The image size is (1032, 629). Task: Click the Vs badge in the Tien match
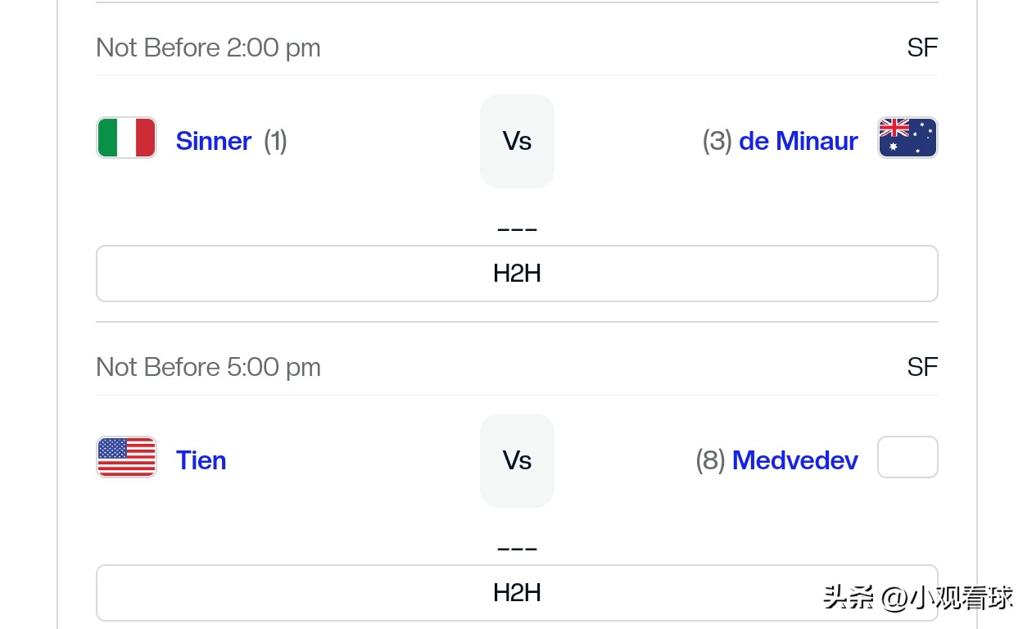click(517, 460)
